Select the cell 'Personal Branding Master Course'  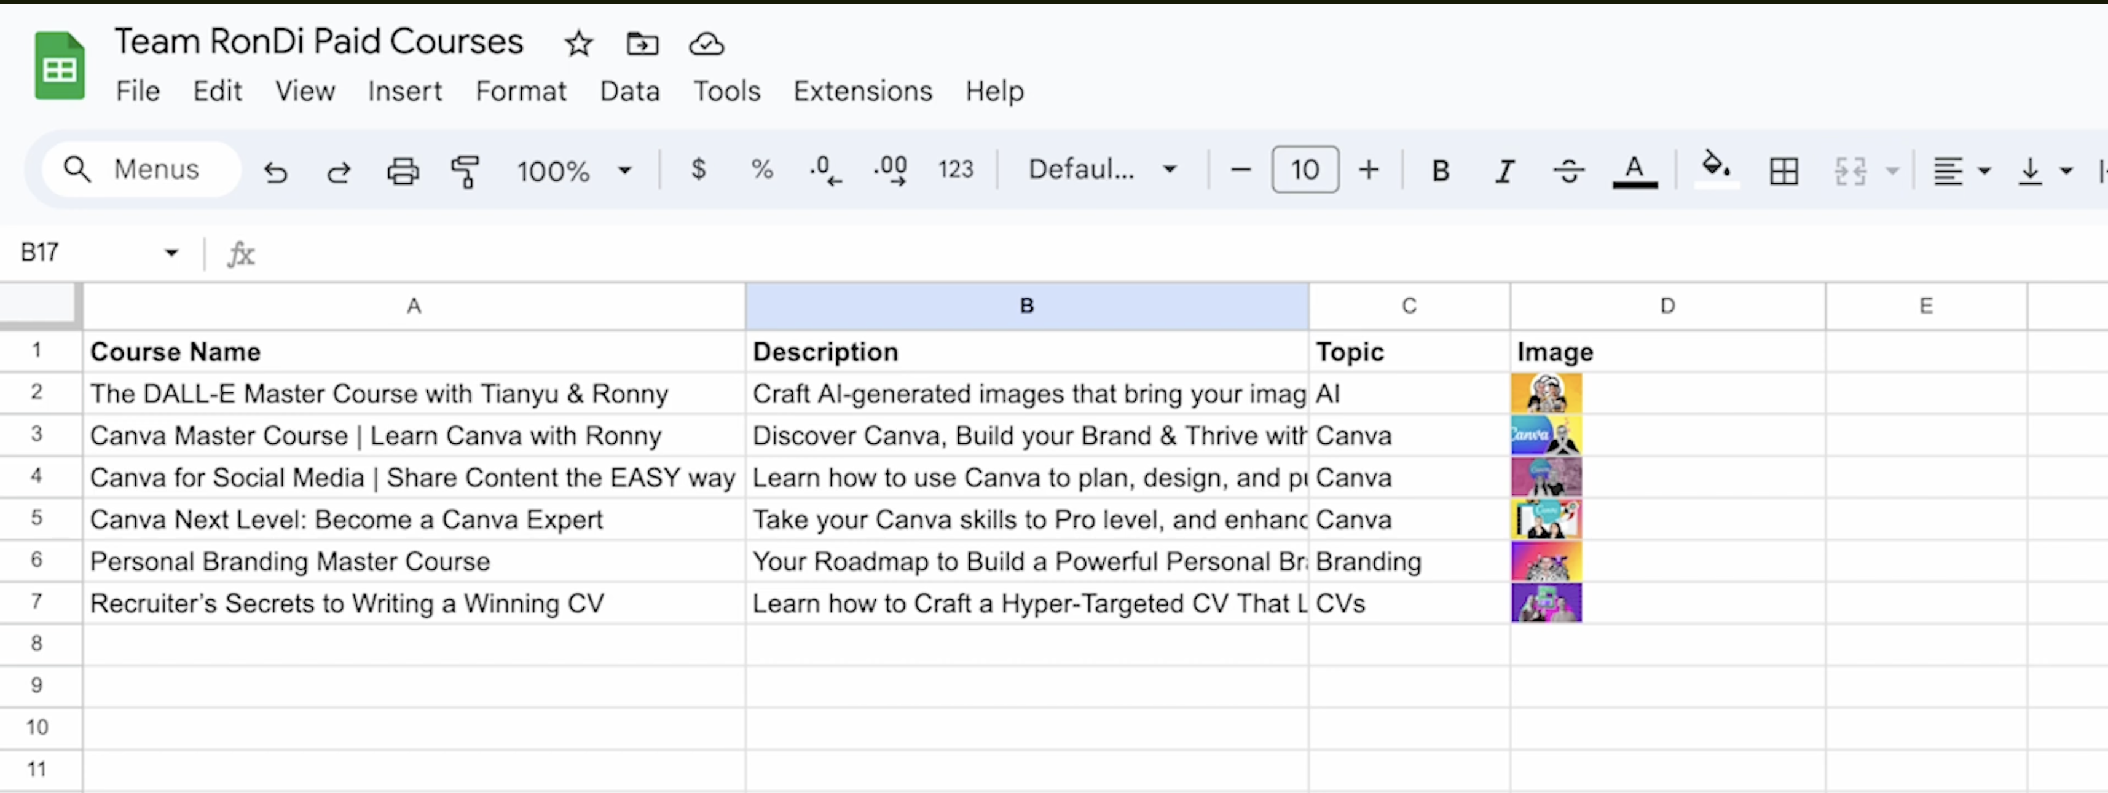(x=414, y=561)
